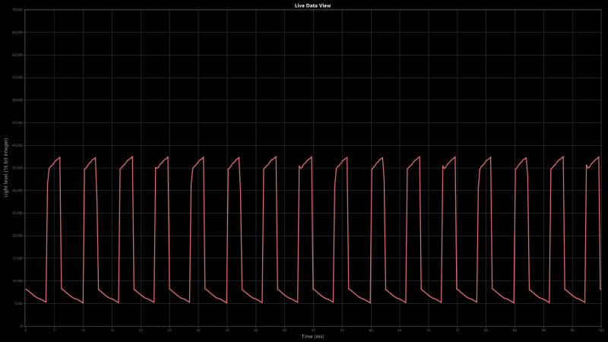Click the 100 ms x-axis tick label

click(600, 331)
